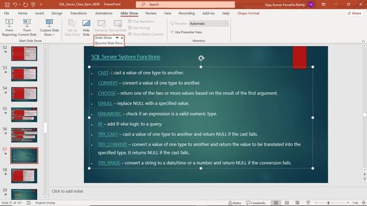
Task: Open the CONVERT function link
Action: coord(108,83)
